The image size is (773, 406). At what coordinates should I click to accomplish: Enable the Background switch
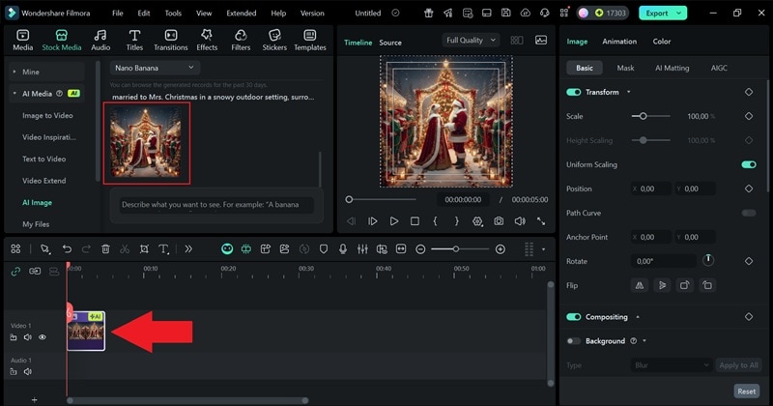tap(573, 341)
